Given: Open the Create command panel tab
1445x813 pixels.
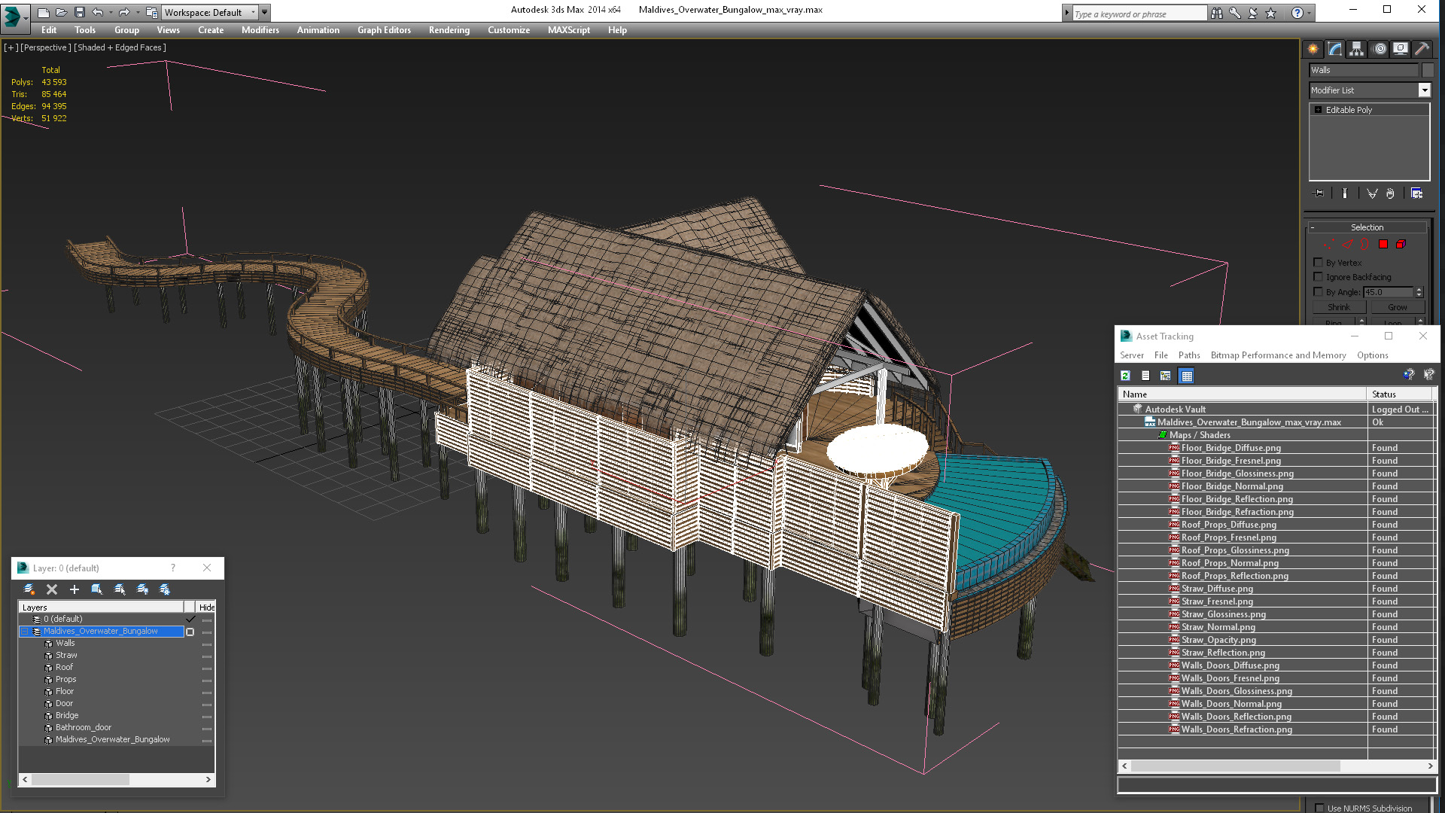Looking at the screenshot, I should pyautogui.click(x=1313, y=49).
